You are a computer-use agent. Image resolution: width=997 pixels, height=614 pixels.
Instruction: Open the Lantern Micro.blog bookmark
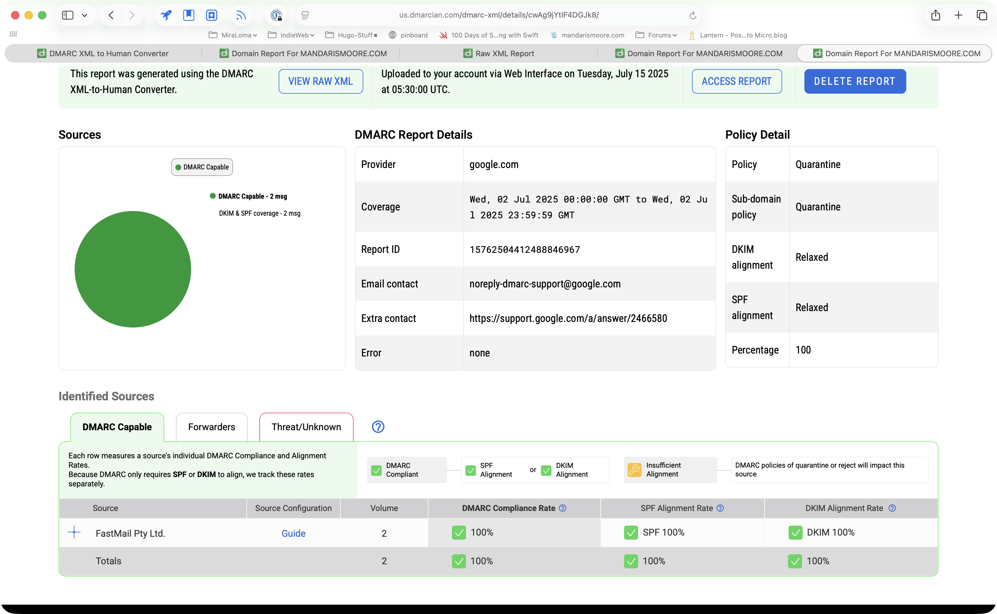[x=737, y=35]
